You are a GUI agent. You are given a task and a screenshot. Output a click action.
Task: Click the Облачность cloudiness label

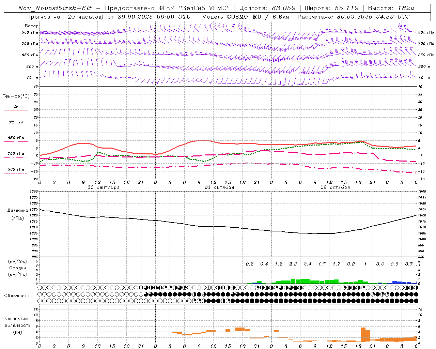point(17,296)
